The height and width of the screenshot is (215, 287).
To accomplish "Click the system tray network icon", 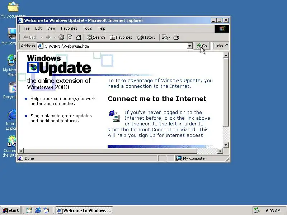I will (257, 210).
